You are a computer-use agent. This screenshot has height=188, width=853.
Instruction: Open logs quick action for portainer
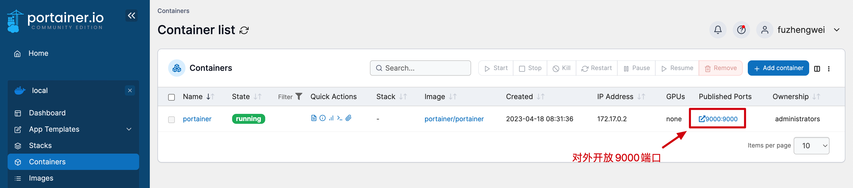click(x=314, y=118)
